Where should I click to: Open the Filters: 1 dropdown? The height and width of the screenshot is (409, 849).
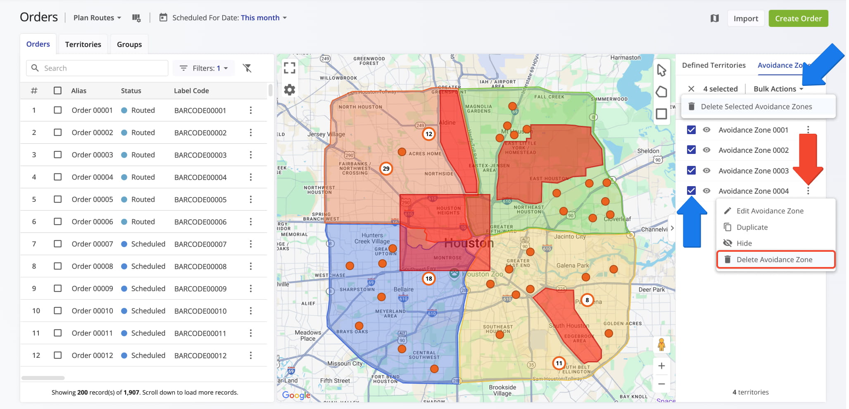(204, 68)
